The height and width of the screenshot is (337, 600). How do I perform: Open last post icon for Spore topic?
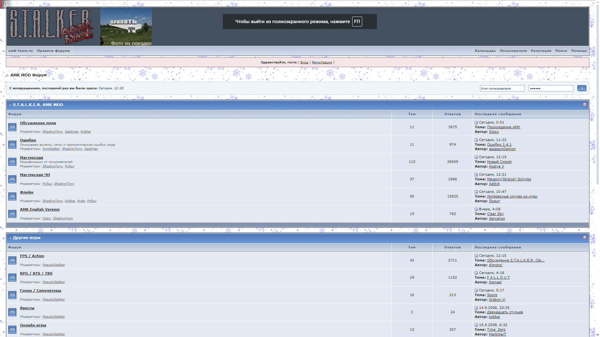click(x=476, y=291)
